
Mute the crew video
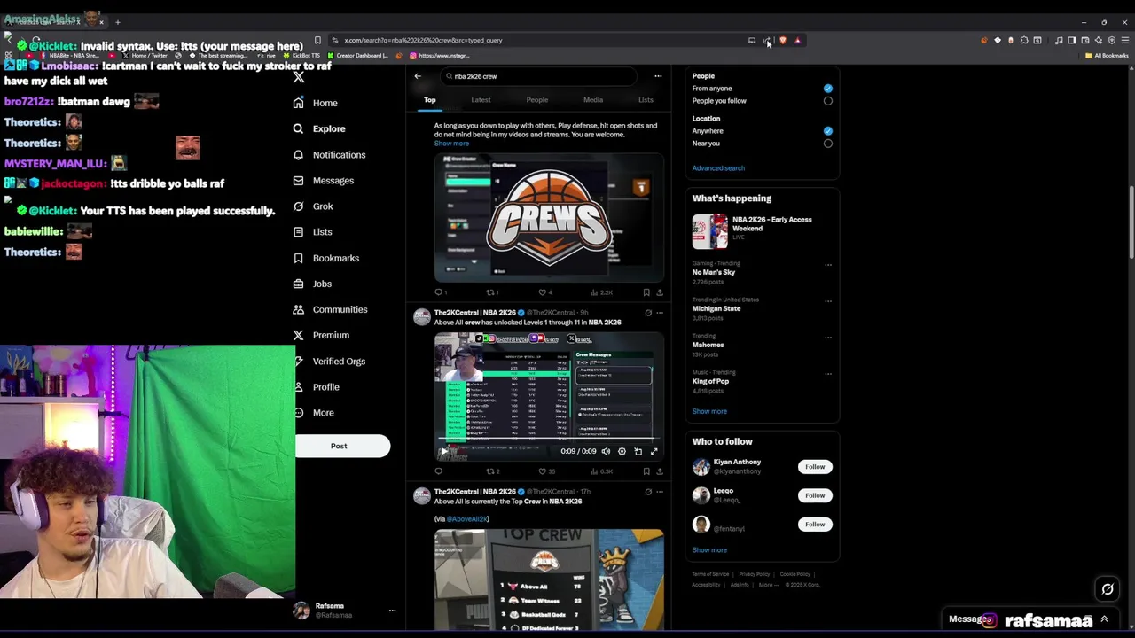[606, 451]
